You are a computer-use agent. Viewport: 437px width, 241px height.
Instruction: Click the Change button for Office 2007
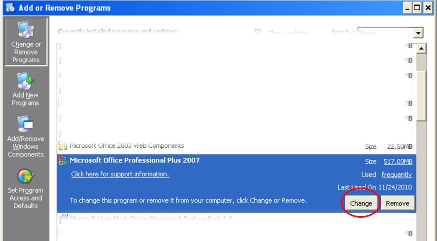click(361, 203)
